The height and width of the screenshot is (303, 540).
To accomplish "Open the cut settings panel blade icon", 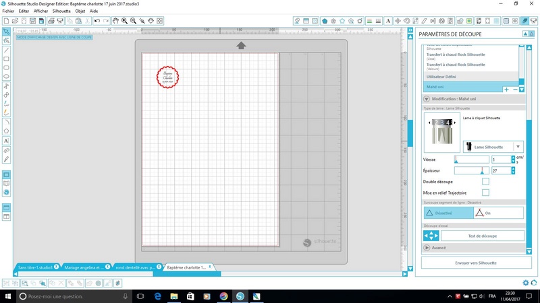I will coord(524,21).
